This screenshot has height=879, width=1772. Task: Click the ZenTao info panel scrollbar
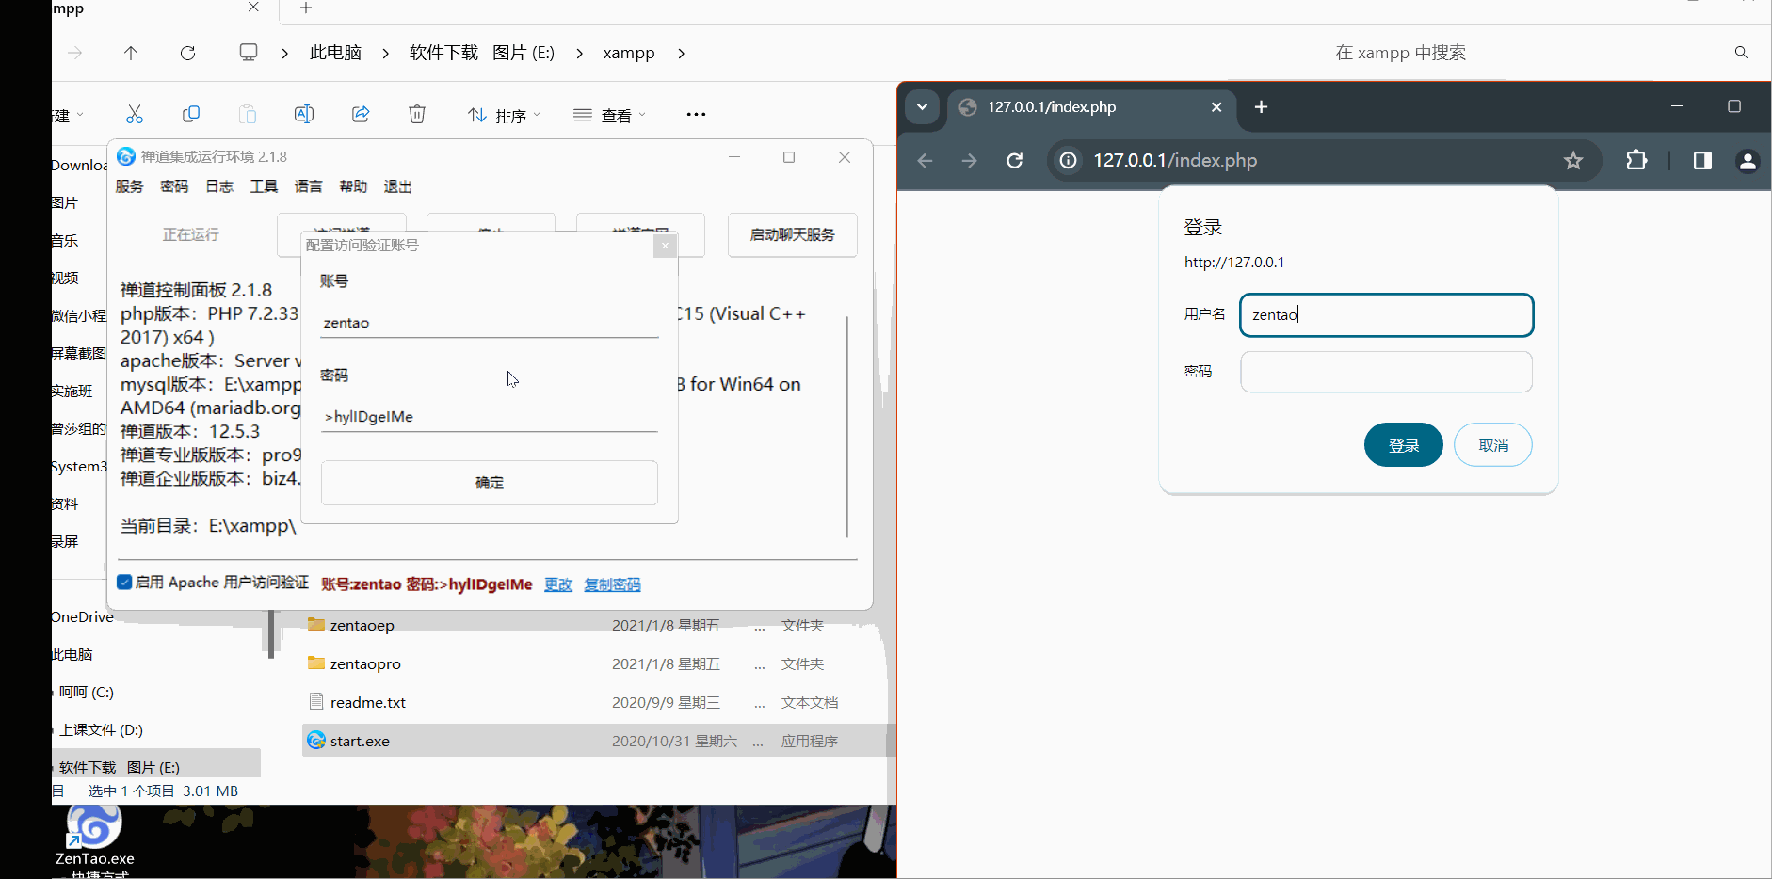coord(846,426)
